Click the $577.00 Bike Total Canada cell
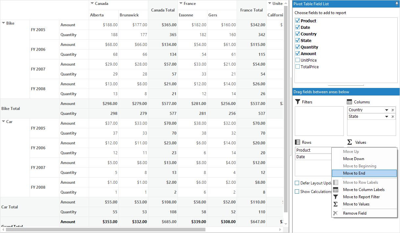 tap(163, 104)
